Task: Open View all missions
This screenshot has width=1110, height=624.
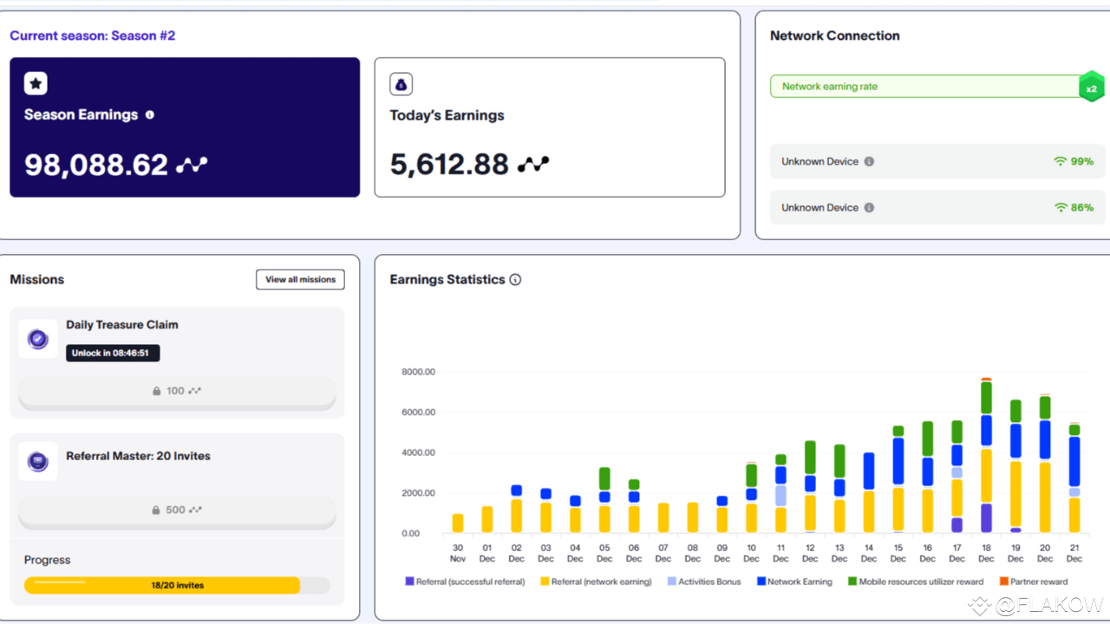Action: click(300, 280)
